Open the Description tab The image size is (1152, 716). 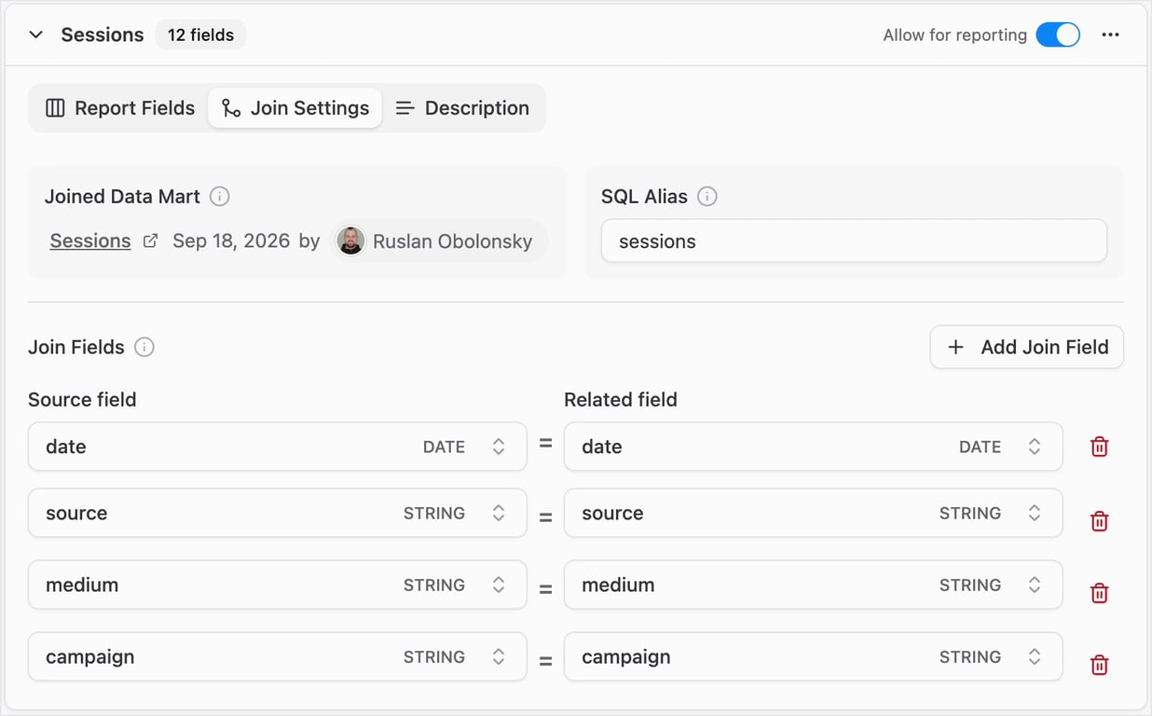pos(462,108)
